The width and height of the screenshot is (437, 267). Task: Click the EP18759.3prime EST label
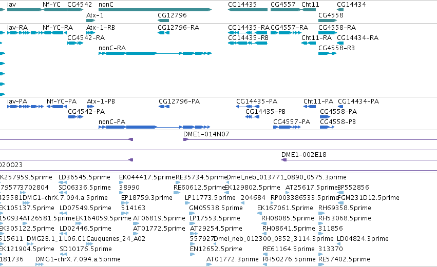[146, 198]
